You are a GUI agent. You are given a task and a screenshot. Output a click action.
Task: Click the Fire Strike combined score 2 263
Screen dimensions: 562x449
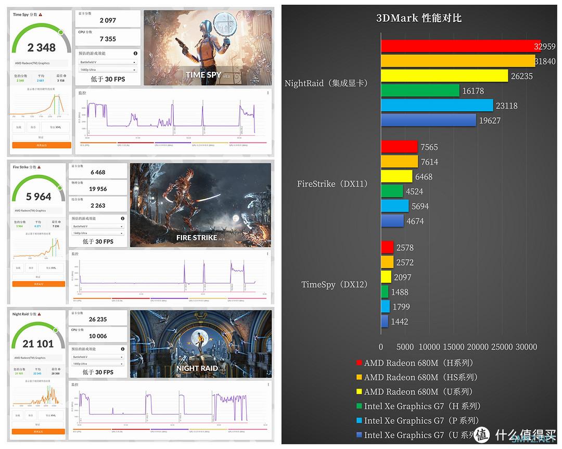(x=98, y=204)
